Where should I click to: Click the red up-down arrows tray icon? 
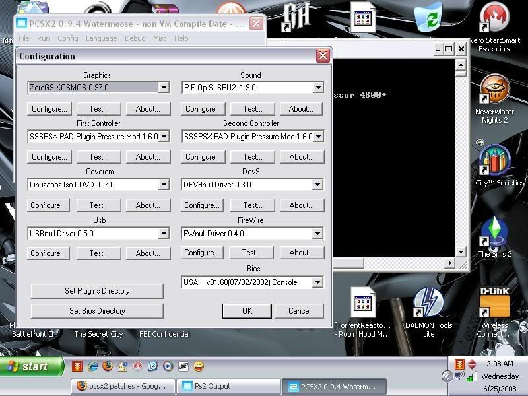click(x=472, y=364)
